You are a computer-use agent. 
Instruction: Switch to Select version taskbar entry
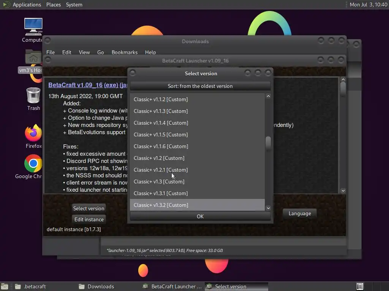236,286
